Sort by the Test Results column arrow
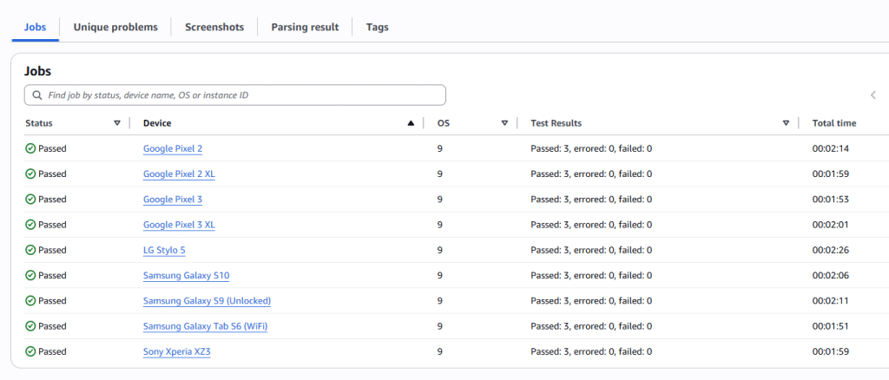 tap(786, 123)
